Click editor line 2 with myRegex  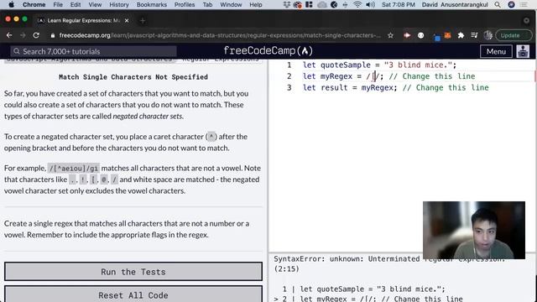pyautogui.click(x=389, y=76)
